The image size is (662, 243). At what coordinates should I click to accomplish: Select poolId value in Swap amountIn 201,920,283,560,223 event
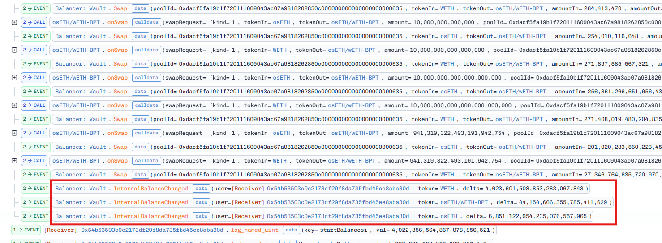coord(290,147)
